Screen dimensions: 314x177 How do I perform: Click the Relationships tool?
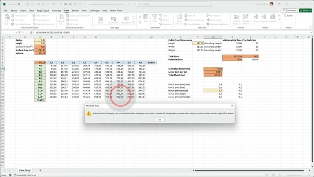214,20
